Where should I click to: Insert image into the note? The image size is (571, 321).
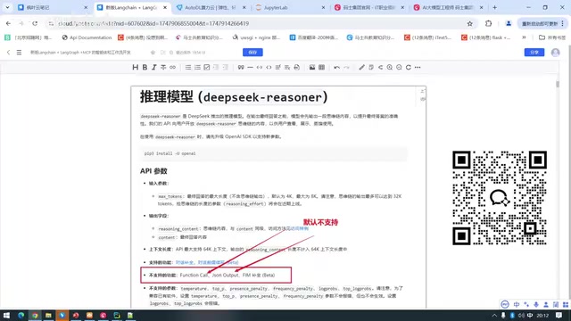click(312, 68)
